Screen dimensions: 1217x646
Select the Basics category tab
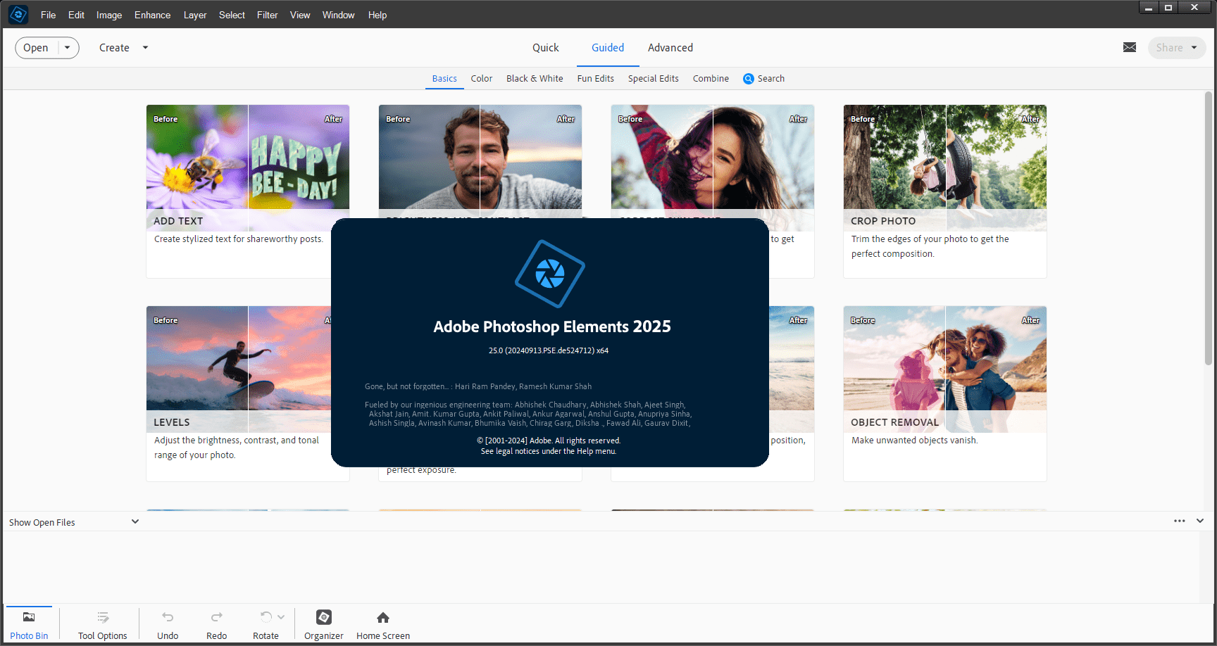444,79
